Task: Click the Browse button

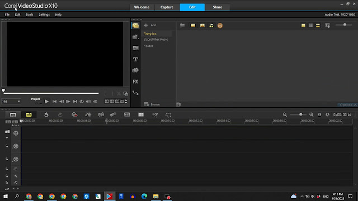Action: (152, 104)
